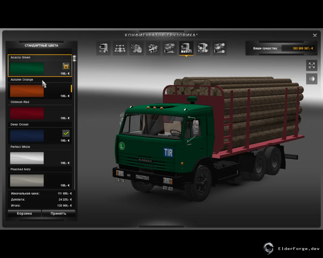Open the chassis configuration category
Screen dimensions: 323x258
[x=120, y=48]
